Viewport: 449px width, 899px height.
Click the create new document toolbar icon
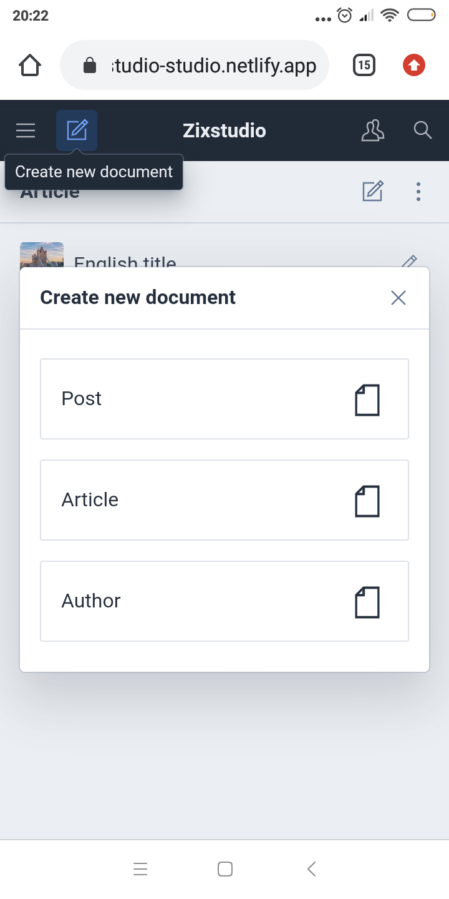tap(77, 130)
